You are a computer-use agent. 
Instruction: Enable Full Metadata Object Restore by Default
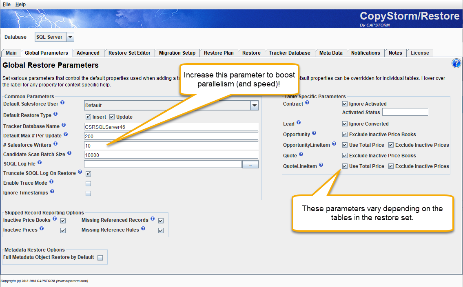100,258
